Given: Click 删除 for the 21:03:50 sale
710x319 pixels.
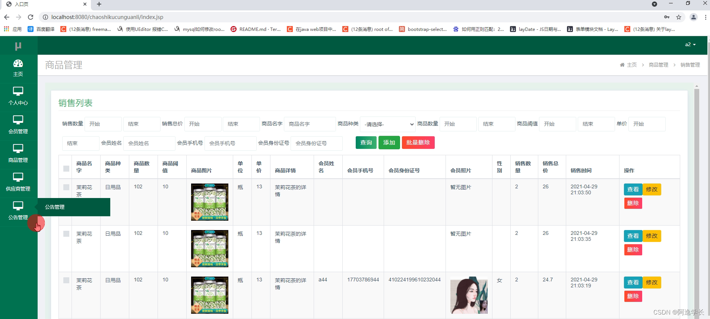Looking at the screenshot, I should [633, 203].
